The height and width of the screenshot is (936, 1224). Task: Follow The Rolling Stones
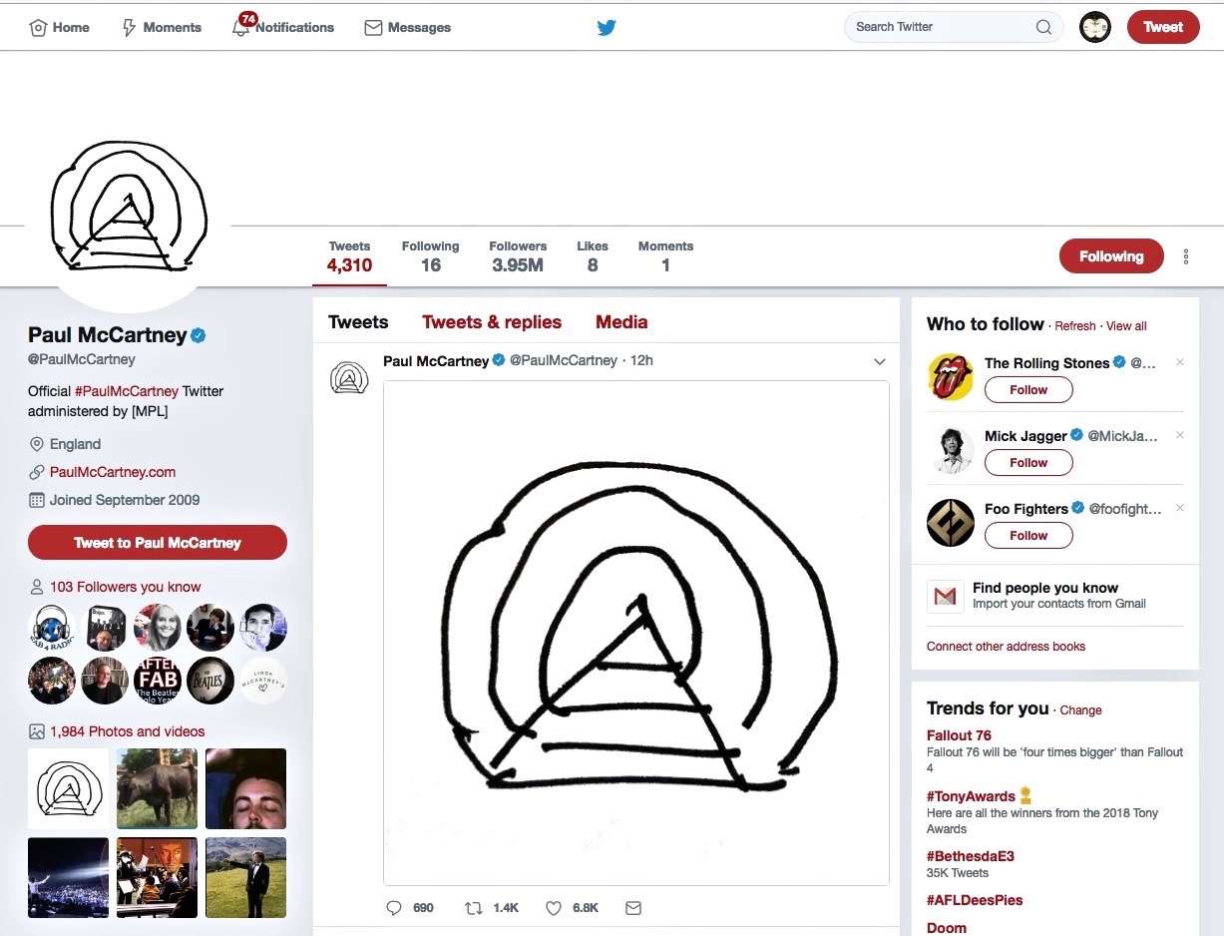coord(1027,390)
